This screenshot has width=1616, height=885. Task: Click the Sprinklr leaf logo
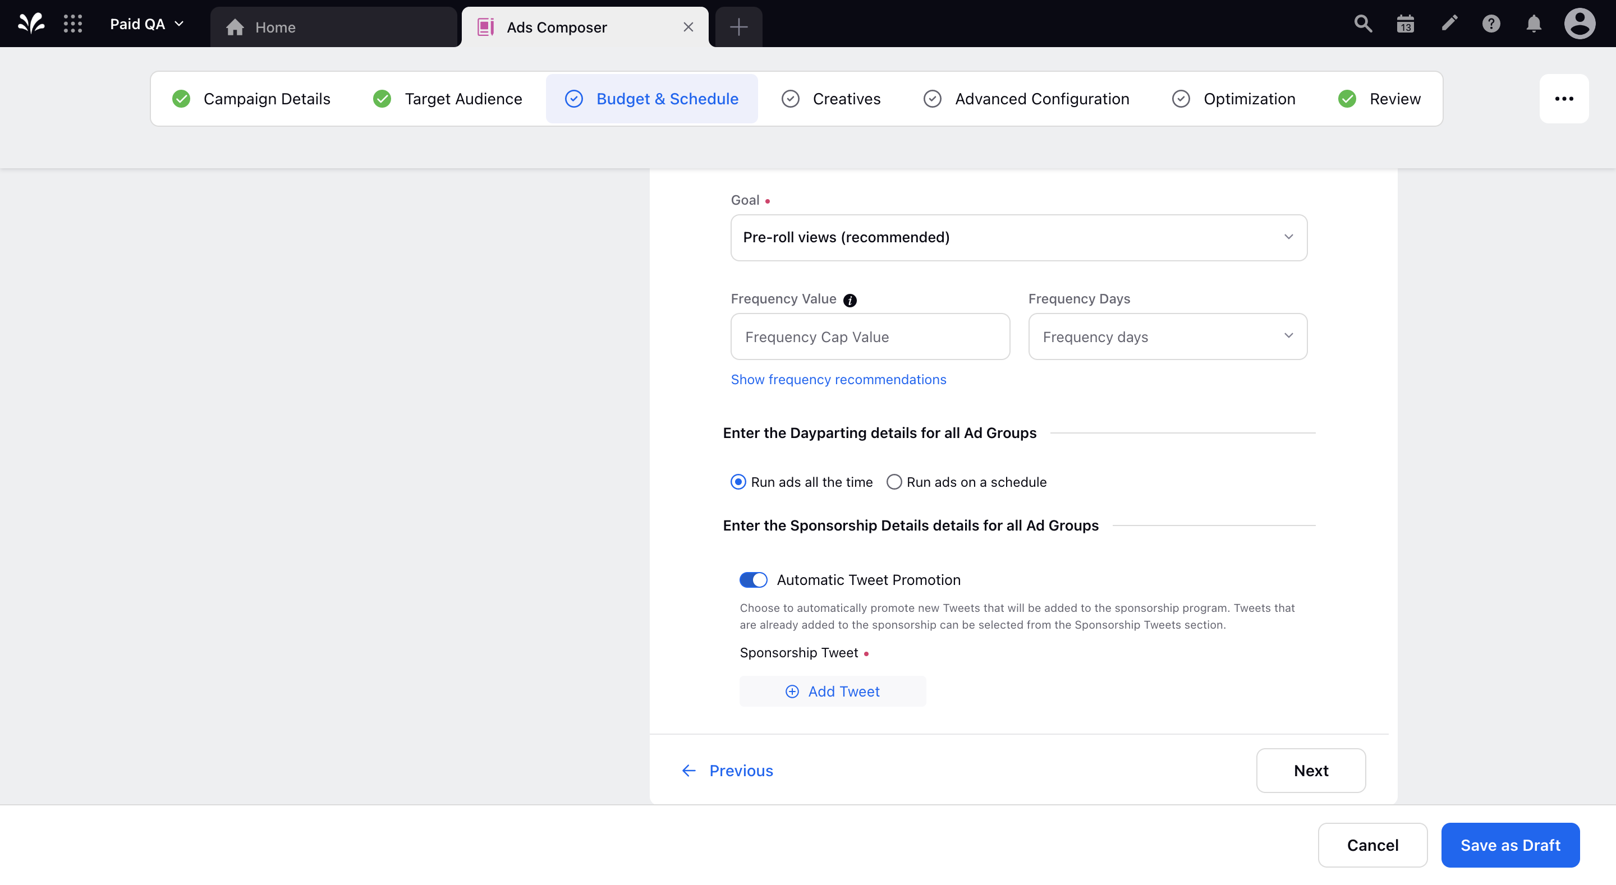point(31,24)
